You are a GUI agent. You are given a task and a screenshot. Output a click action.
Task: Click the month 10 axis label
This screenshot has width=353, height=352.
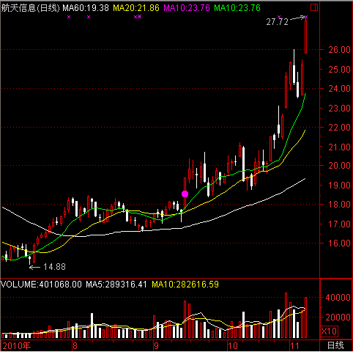click(233, 346)
